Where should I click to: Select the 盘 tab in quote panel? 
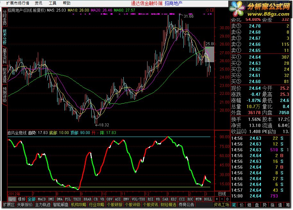(x=257, y=205)
